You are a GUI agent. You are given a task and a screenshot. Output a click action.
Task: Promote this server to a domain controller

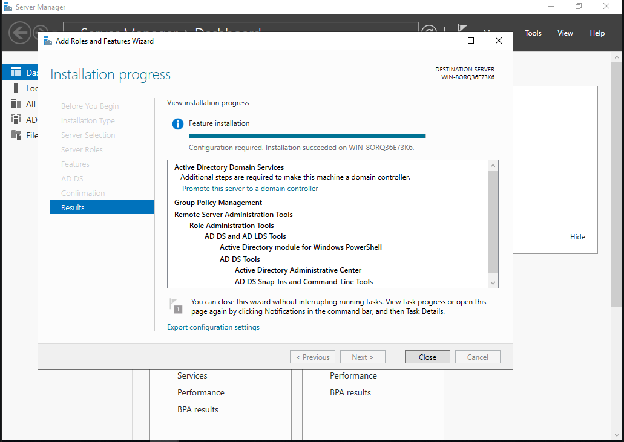point(250,189)
